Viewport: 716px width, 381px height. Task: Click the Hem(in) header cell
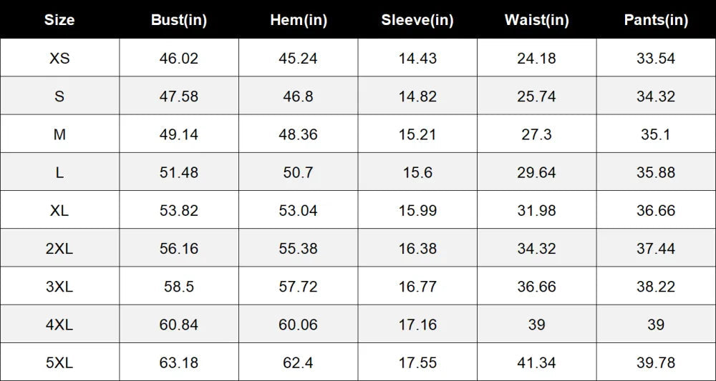(x=299, y=20)
